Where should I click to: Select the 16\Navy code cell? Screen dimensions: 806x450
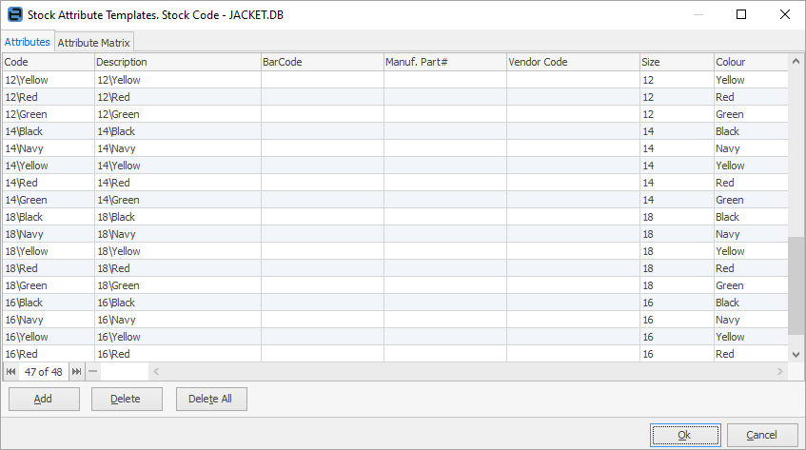[49, 320]
